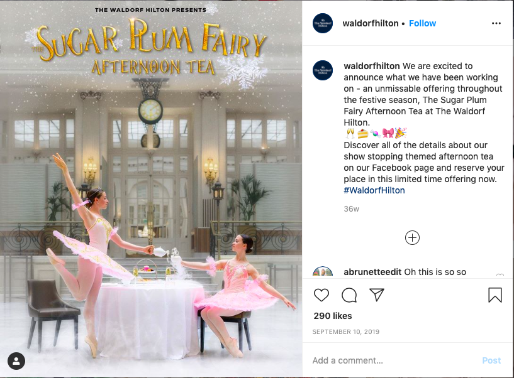Image resolution: width=514 pixels, height=378 pixels.
Task: Share the post with the paper plane icon
Action: tap(377, 295)
